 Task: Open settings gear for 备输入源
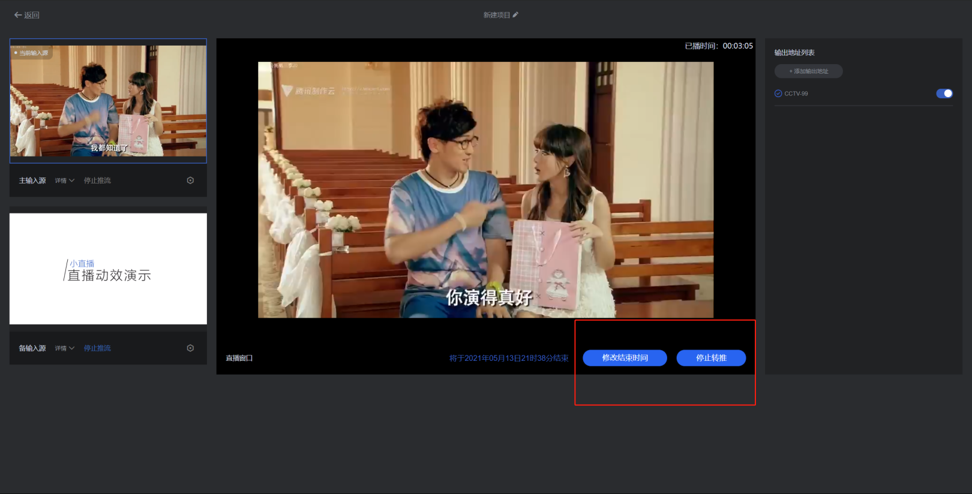[x=190, y=348]
